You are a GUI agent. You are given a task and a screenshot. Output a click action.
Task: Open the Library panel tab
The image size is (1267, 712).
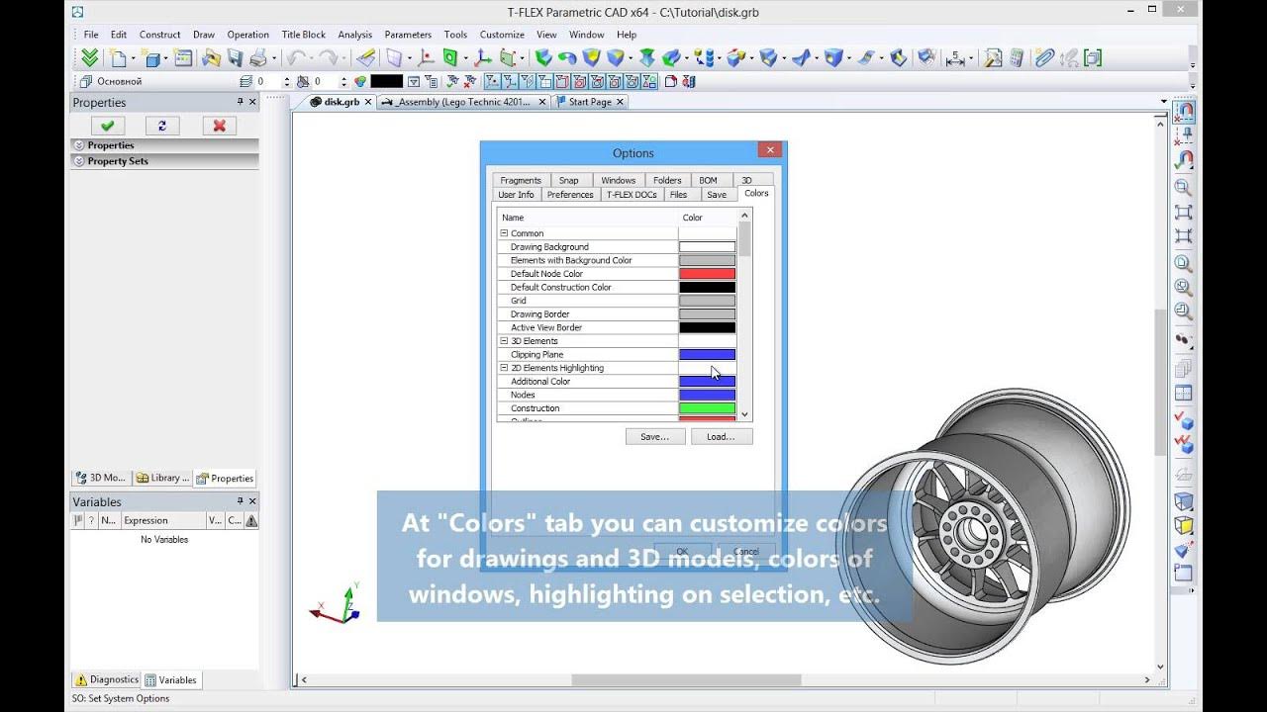162,478
